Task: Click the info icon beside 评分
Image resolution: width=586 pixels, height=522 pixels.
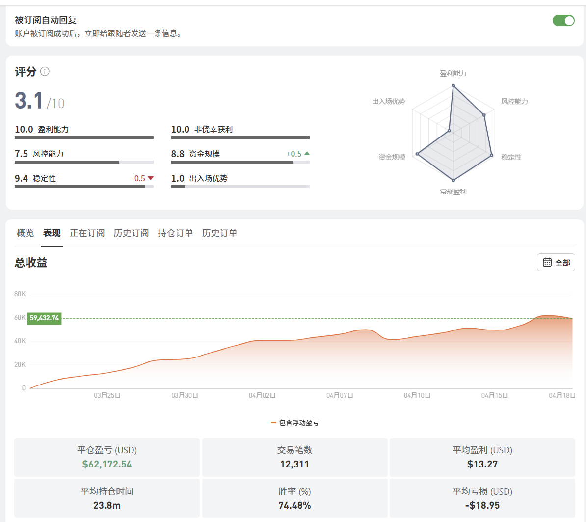Action: click(45, 71)
